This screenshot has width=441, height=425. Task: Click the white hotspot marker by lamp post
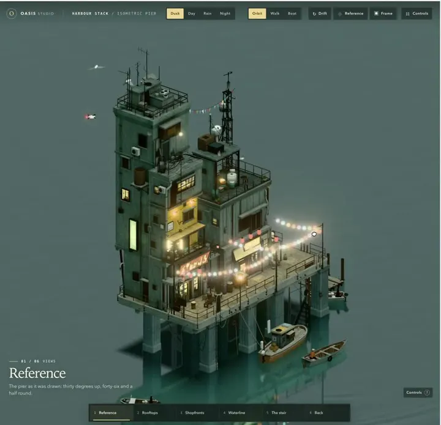coord(314,234)
